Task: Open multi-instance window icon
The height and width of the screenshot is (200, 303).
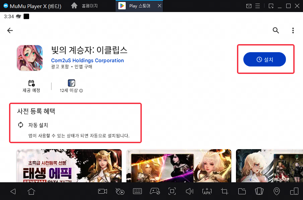Action: pyautogui.click(x=294, y=191)
